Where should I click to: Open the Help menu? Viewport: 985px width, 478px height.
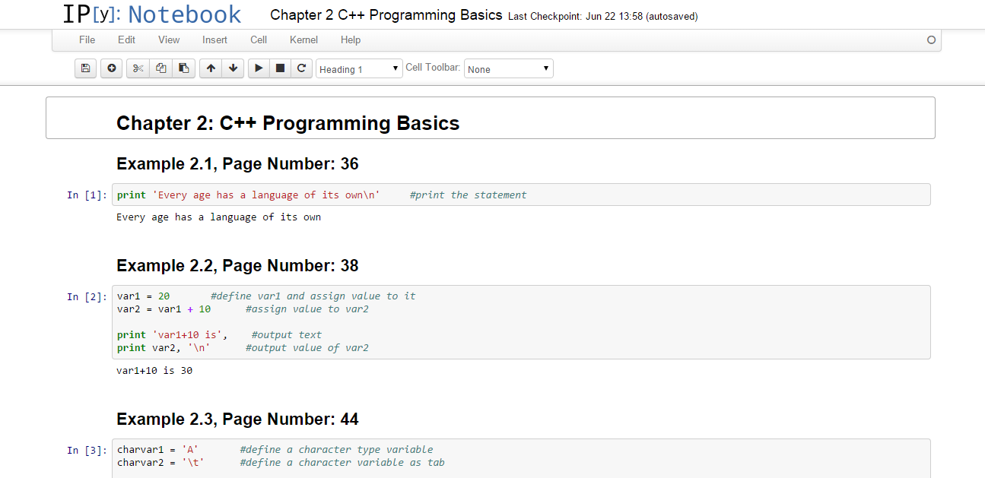point(351,40)
